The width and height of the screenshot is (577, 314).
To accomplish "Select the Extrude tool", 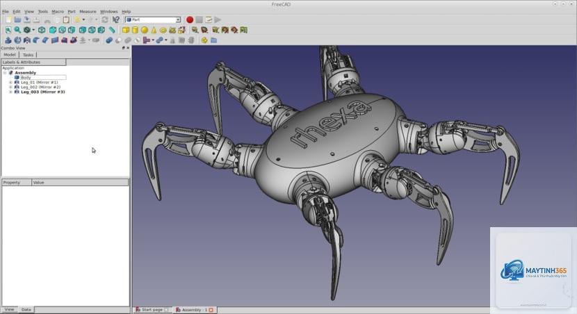I will click(8, 40).
